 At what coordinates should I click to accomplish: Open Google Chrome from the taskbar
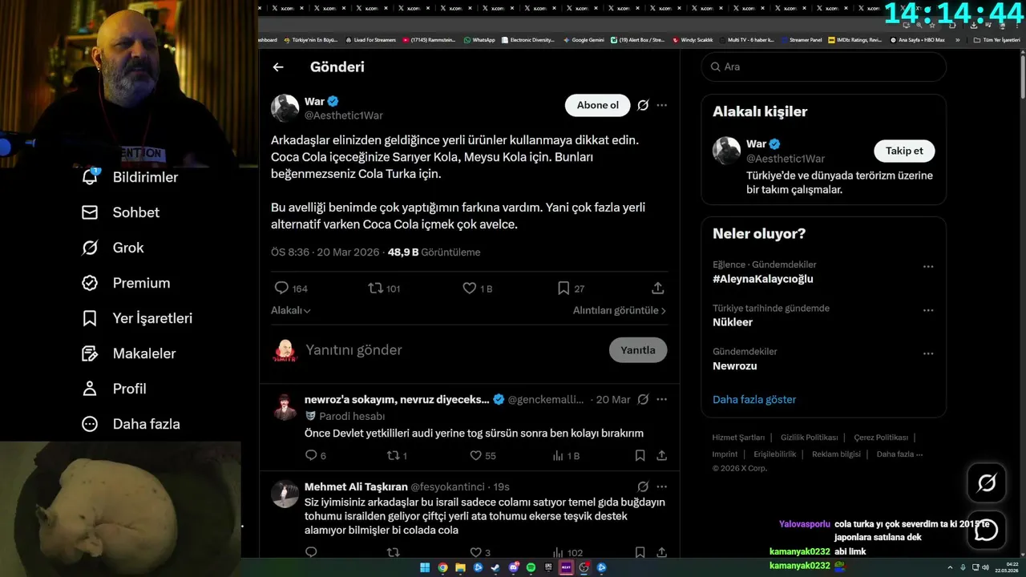tap(442, 567)
